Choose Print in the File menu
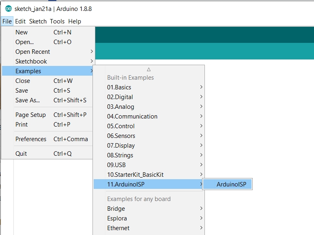 (x=48, y=125)
